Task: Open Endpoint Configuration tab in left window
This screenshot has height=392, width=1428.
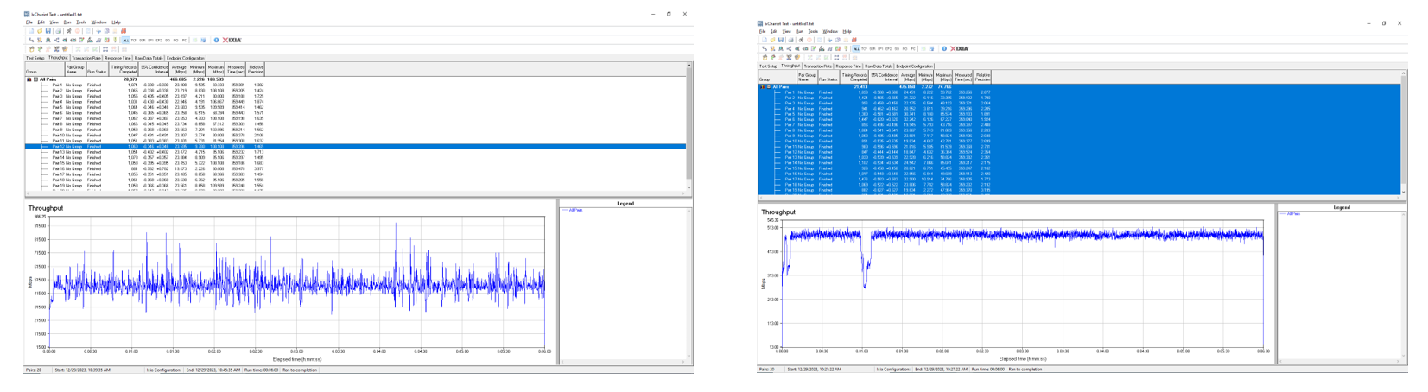Action: click(186, 58)
